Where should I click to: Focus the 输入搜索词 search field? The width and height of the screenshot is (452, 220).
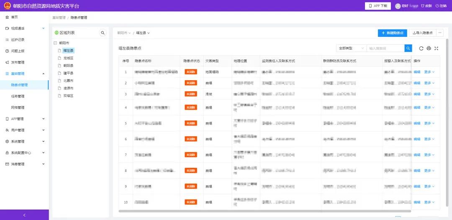[385, 49]
